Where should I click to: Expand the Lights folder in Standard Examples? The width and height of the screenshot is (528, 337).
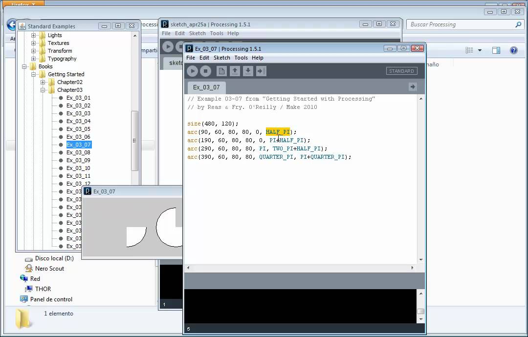(33, 35)
